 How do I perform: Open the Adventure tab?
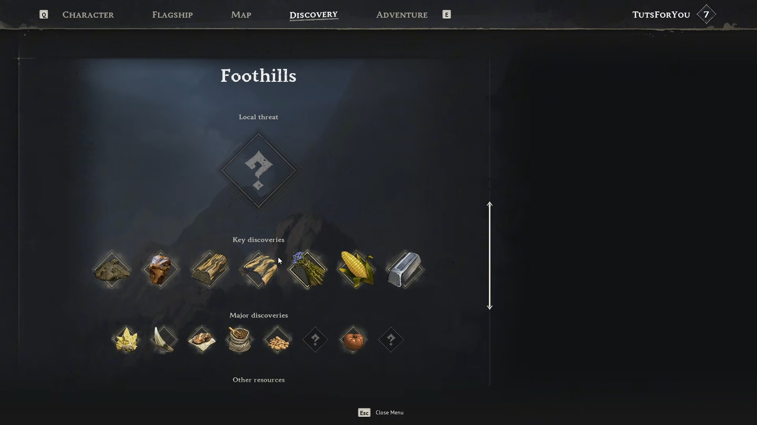[x=402, y=15]
